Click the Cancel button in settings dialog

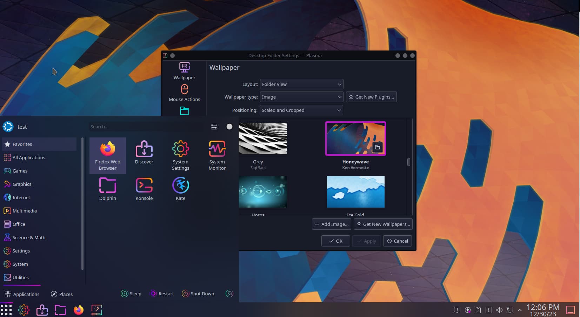pyautogui.click(x=398, y=241)
